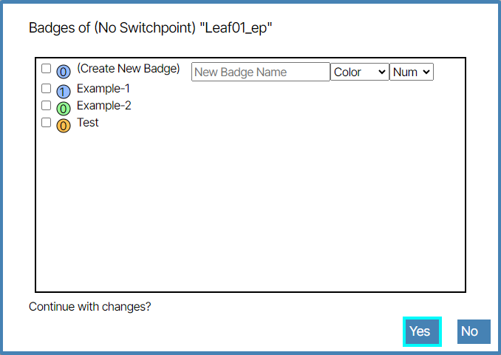Enable the Example-1 badge checkbox

point(46,89)
